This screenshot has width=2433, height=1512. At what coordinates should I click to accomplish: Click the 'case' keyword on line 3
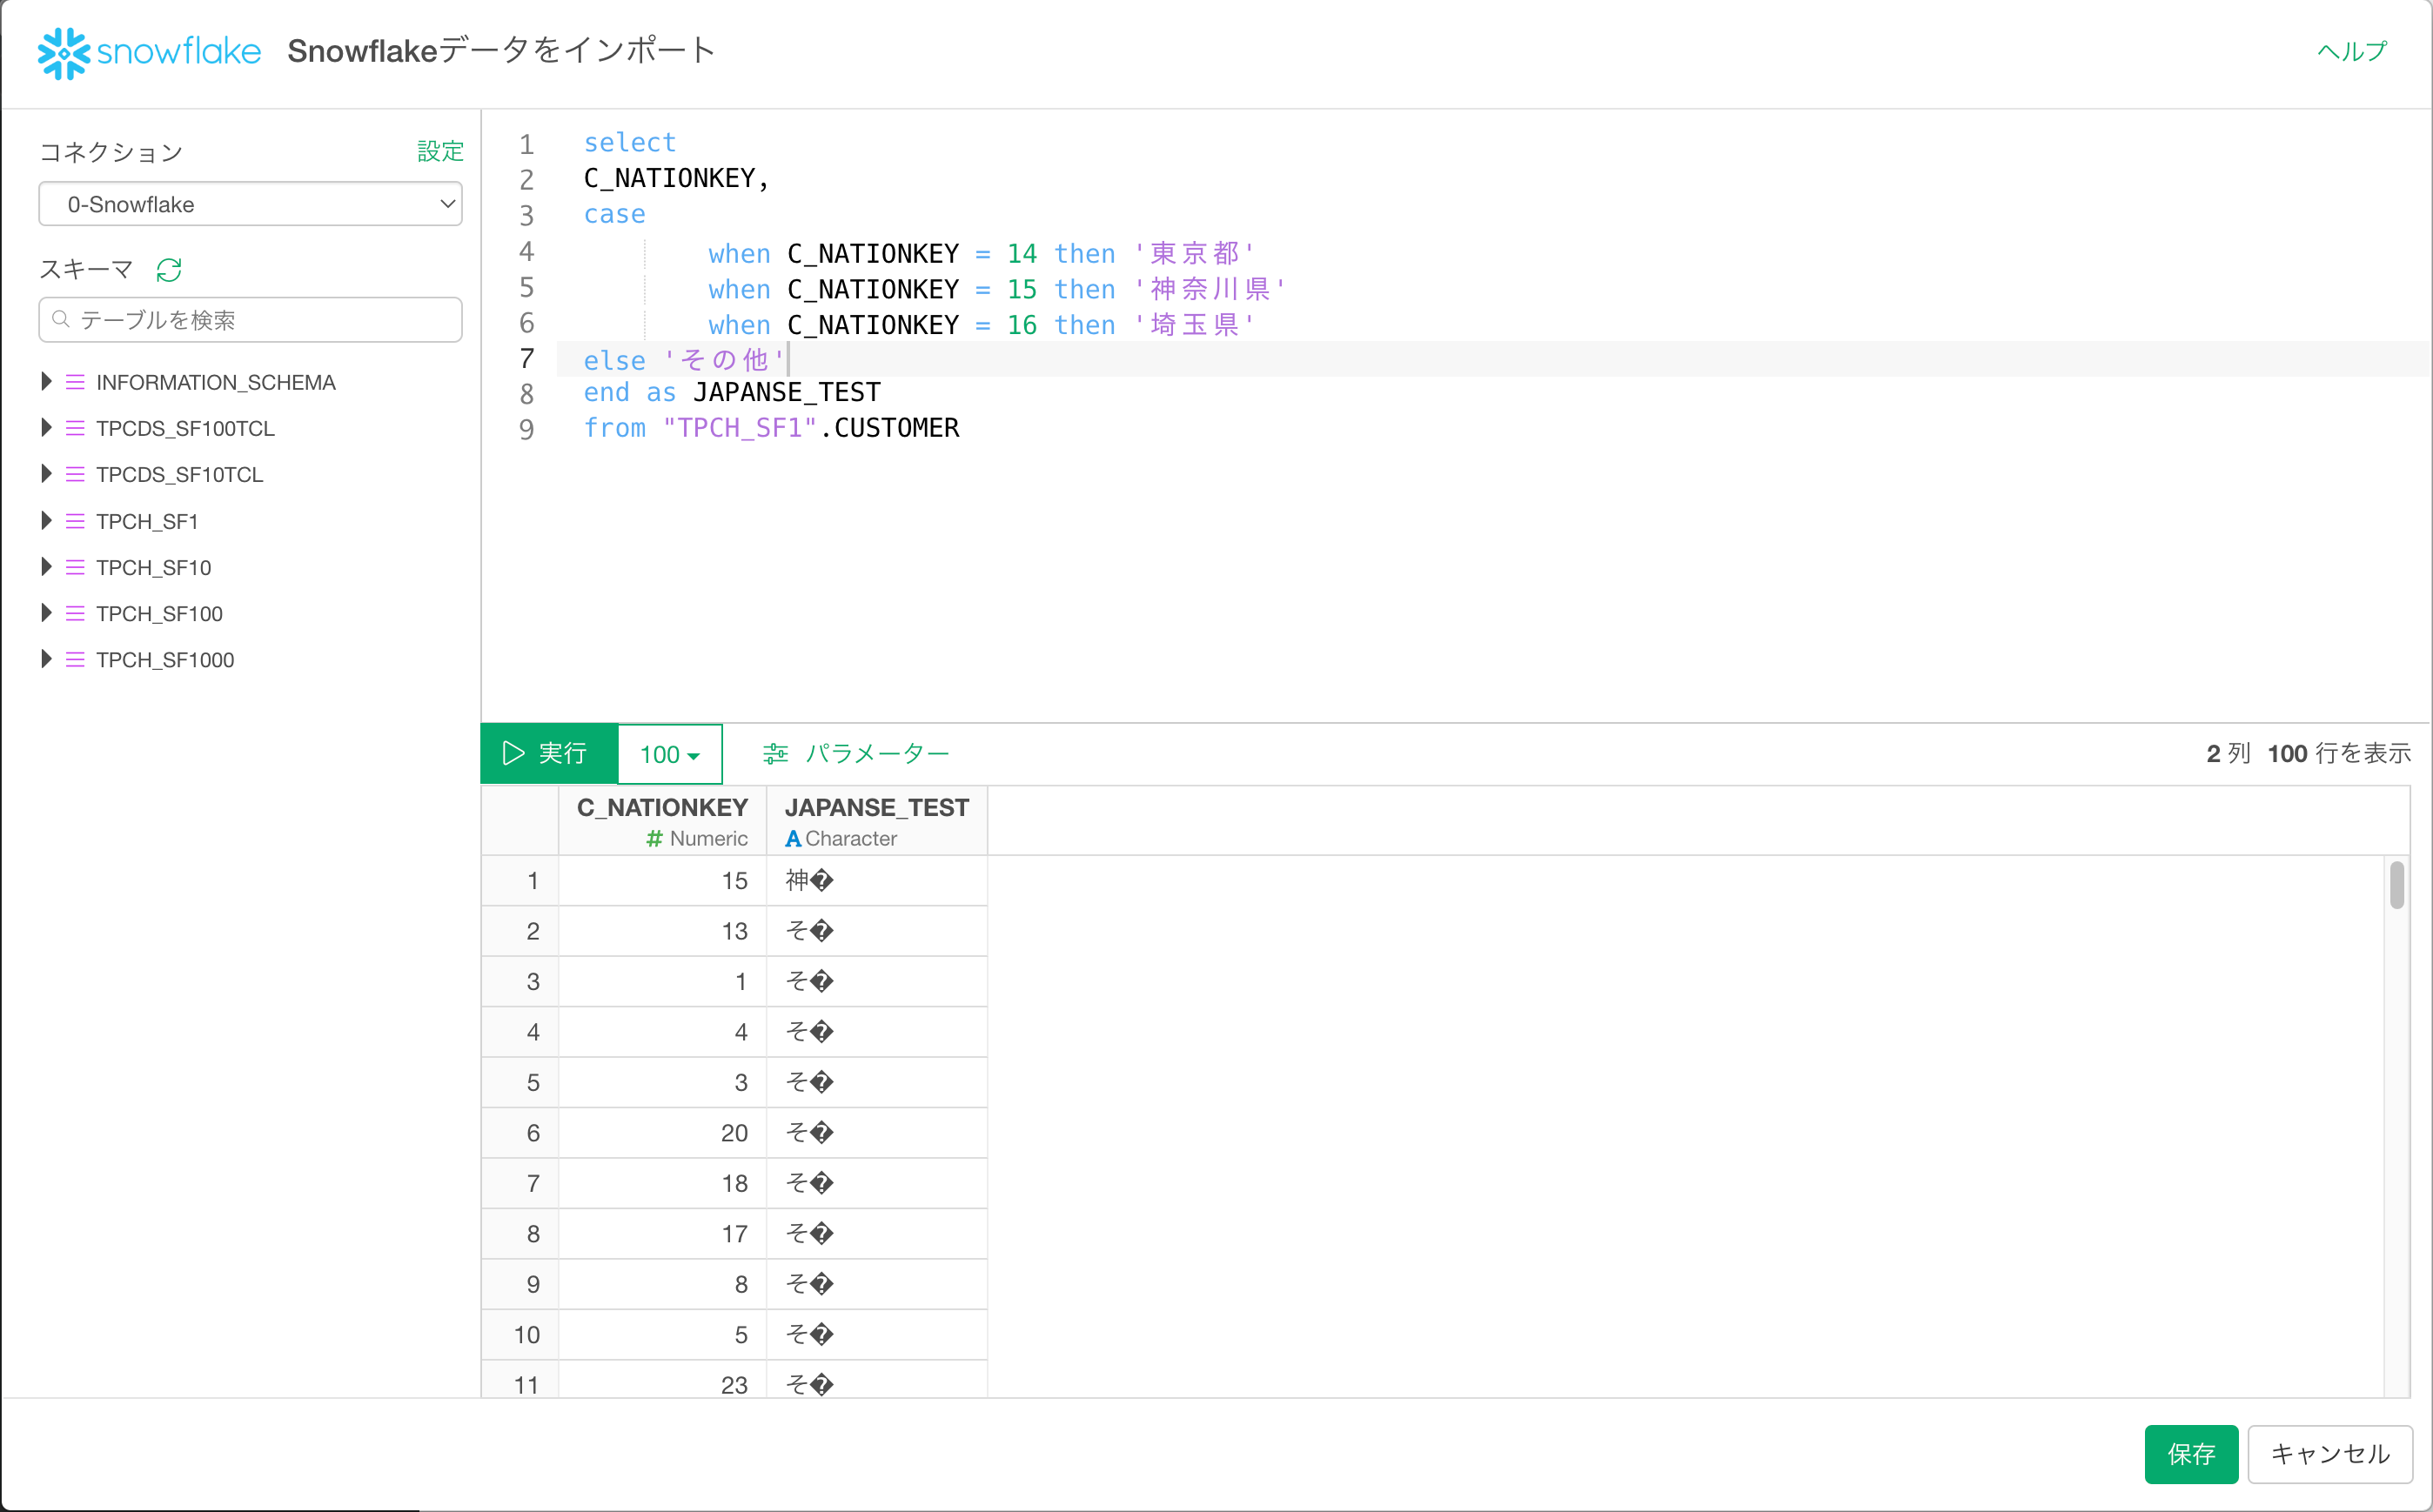pyautogui.click(x=614, y=214)
